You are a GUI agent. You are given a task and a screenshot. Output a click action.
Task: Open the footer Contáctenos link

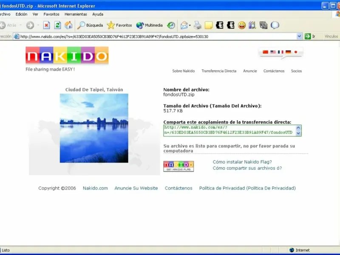(178, 188)
